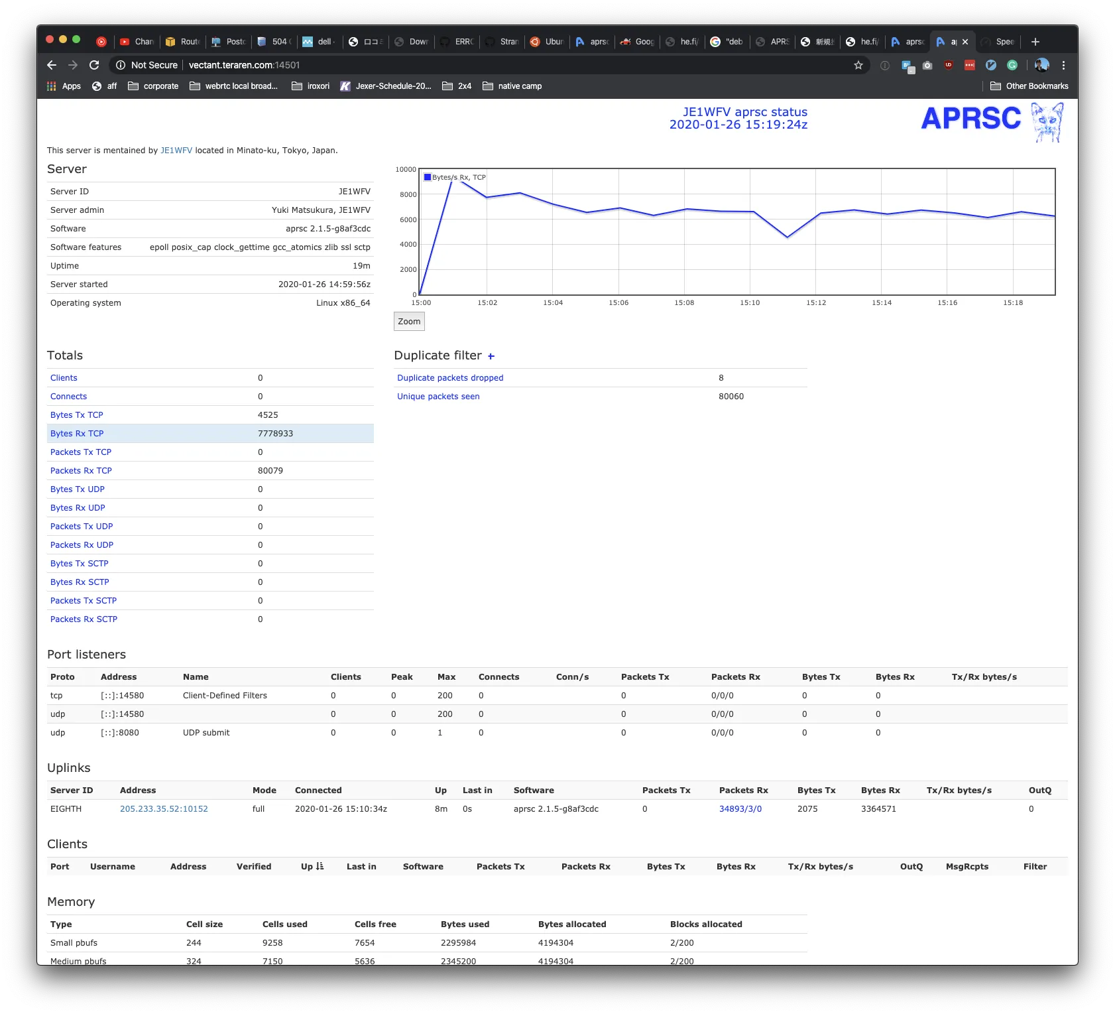Bookmark this page with the star icon
The height and width of the screenshot is (1014, 1115).
click(858, 65)
